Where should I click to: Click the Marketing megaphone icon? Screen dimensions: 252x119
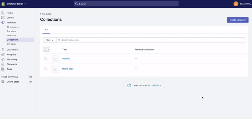coord(3,59)
